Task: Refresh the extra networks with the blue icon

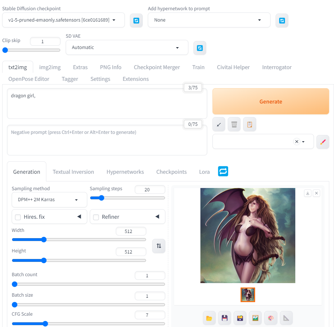Action: 223,171
